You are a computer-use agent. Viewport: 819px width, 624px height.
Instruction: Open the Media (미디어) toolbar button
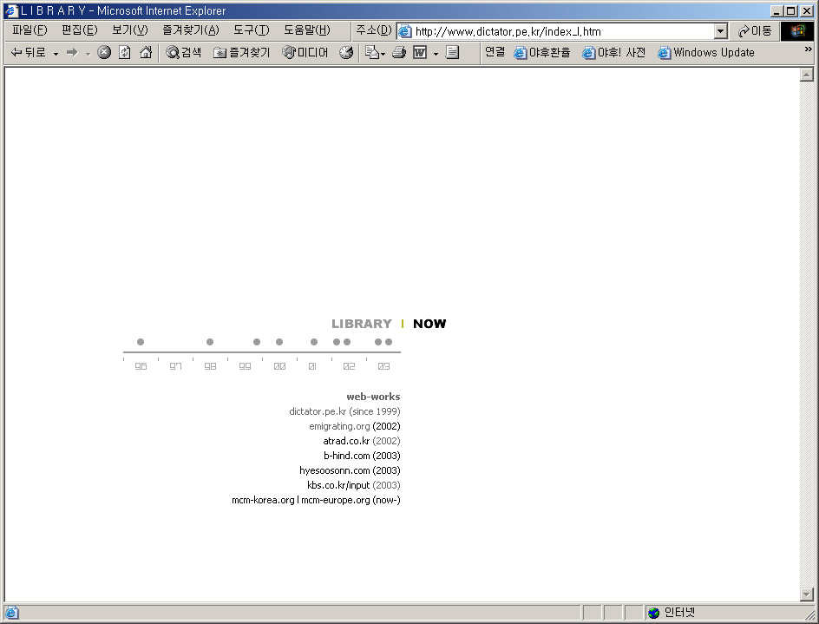coord(305,53)
